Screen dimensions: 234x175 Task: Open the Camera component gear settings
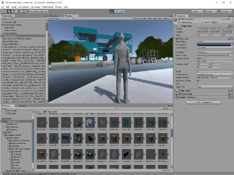[x=232, y=39]
